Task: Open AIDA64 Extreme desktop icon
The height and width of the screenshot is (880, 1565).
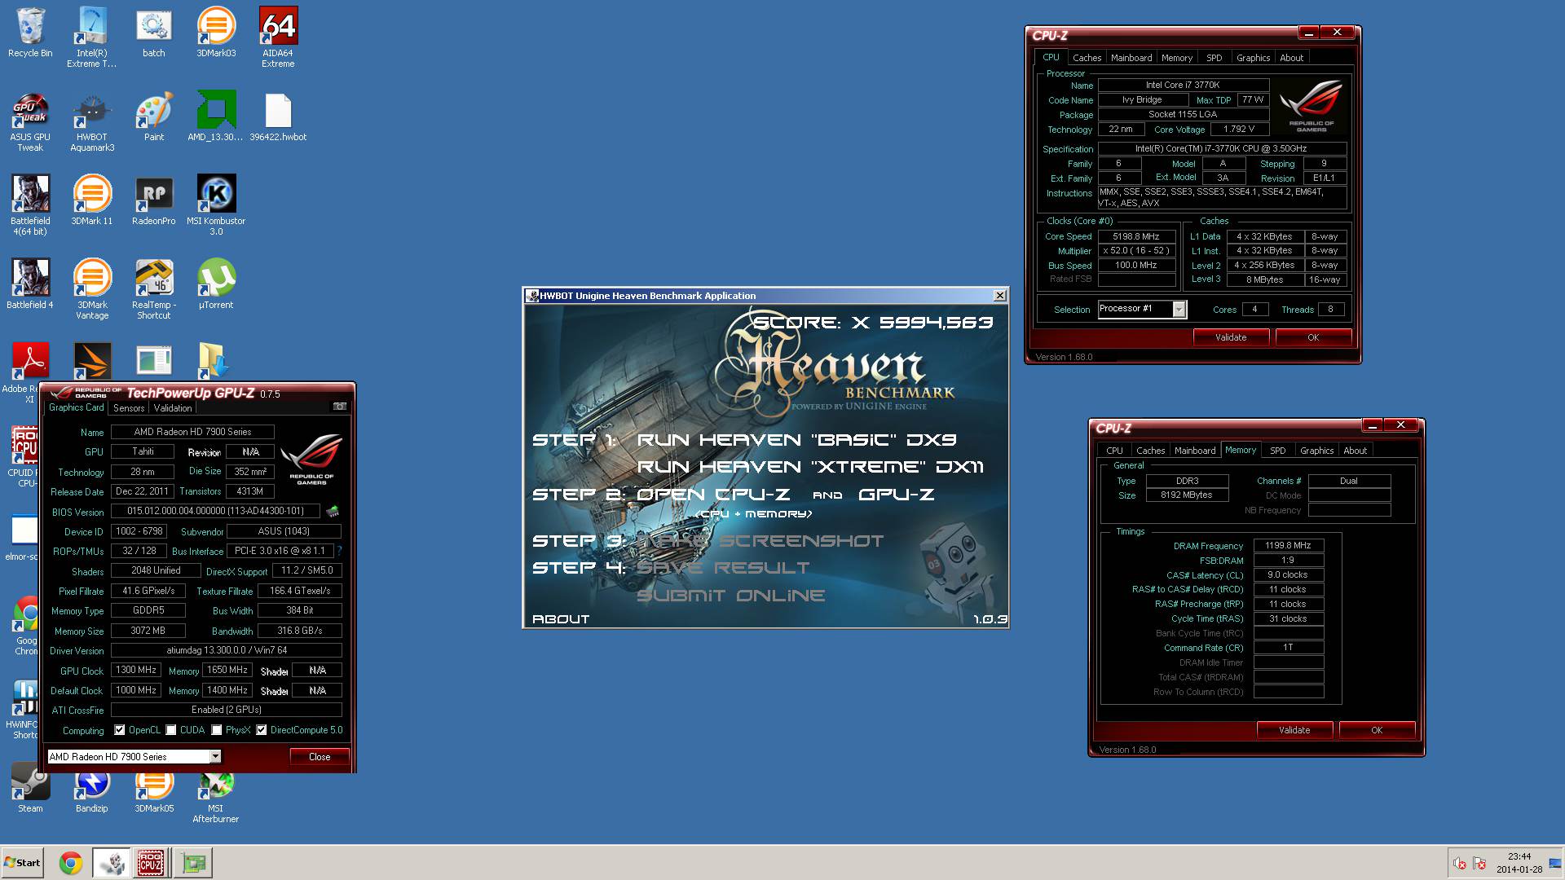Action: click(x=278, y=38)
